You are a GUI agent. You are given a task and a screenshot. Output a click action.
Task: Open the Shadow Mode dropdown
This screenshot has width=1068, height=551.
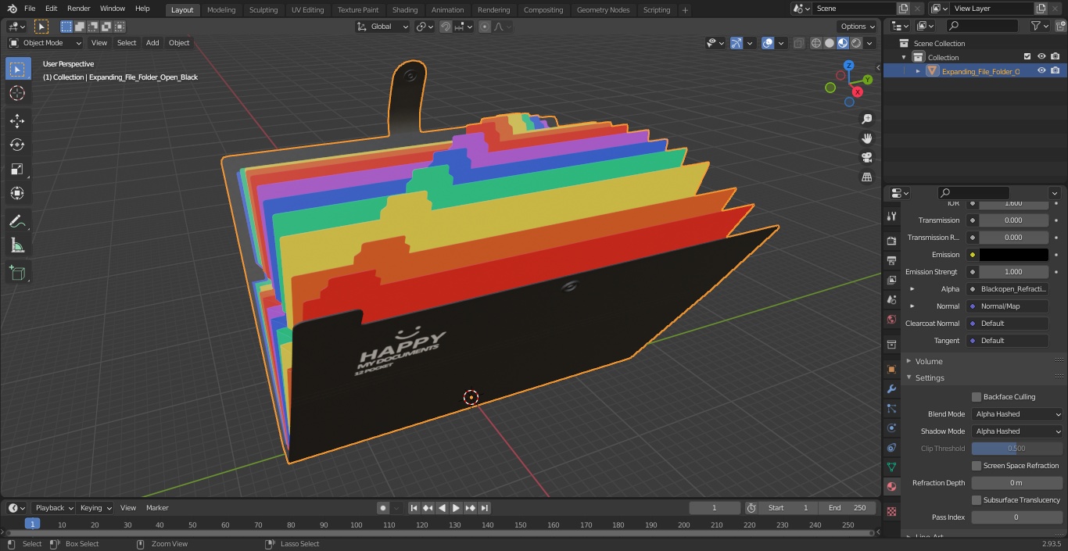[x=1017, y=431]
